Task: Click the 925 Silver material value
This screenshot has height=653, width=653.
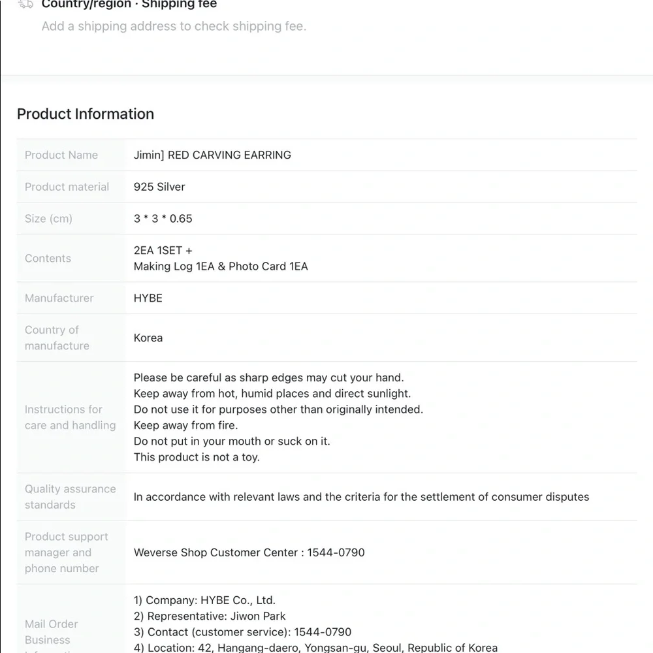Action: (x=159, y=187)
